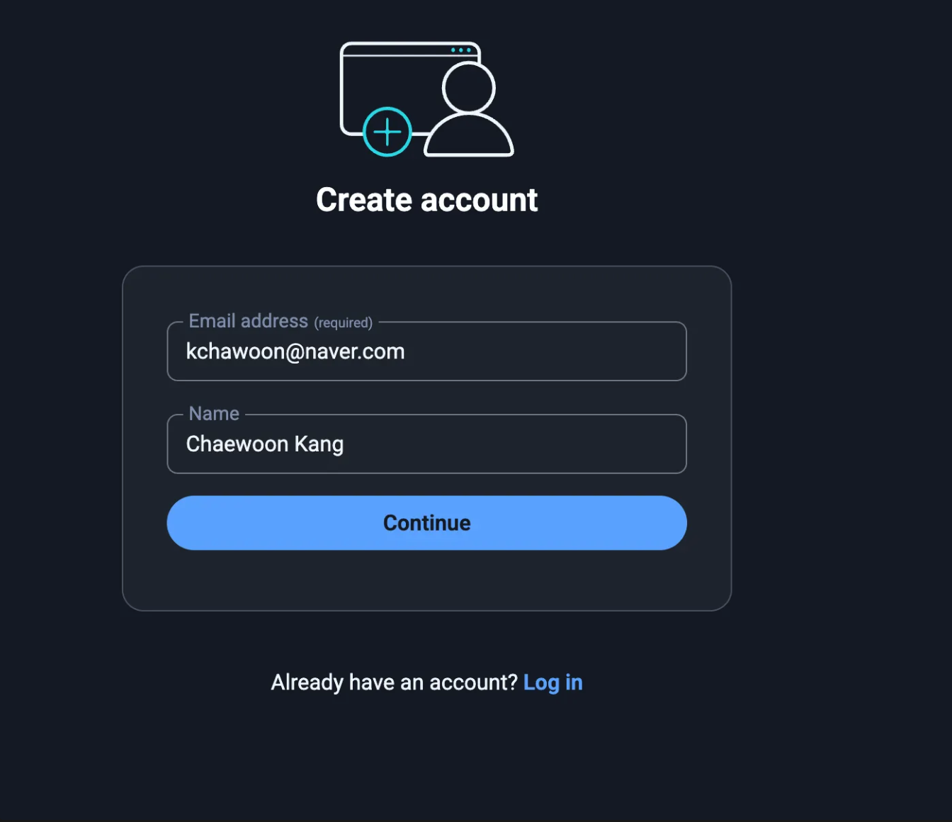Viewport: 952px width, 822px height.
Task: Click the three teal dots in the window illustration
Action: pos(461,50)
